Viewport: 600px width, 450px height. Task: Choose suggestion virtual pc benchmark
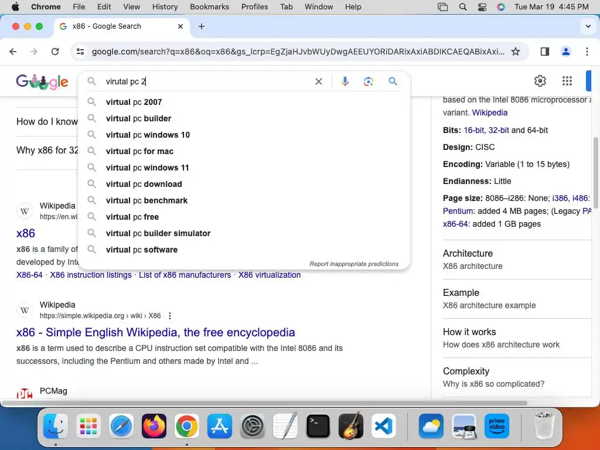click(244, 200)
